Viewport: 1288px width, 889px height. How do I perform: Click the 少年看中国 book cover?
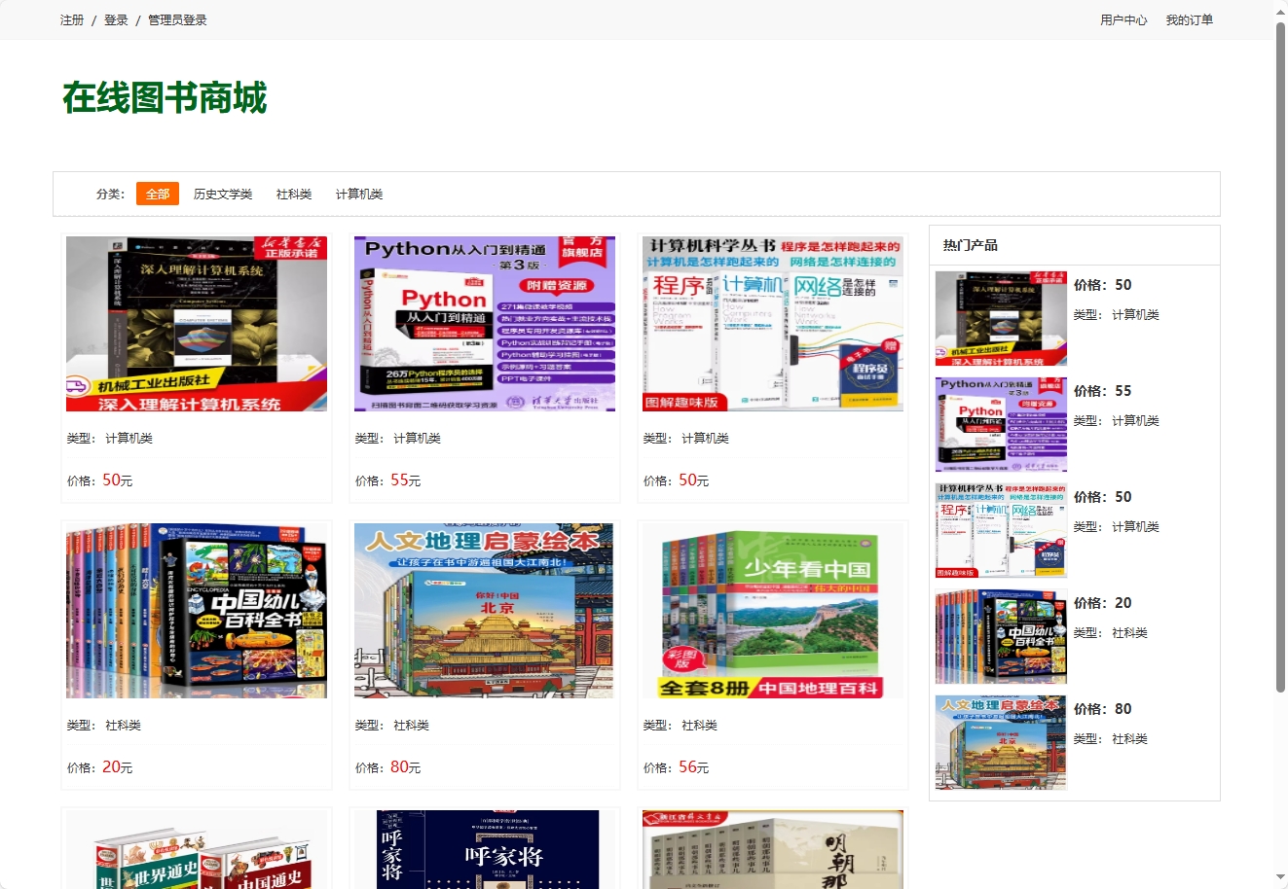click(x=772, y=610)
